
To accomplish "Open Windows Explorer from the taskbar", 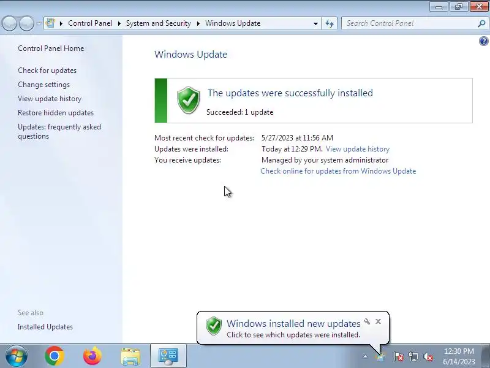I will pos(130,356).
